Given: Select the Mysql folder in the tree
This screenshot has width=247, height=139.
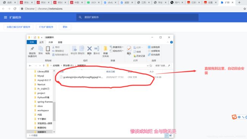Looking at the screenshot, I should tap(41, 76).
